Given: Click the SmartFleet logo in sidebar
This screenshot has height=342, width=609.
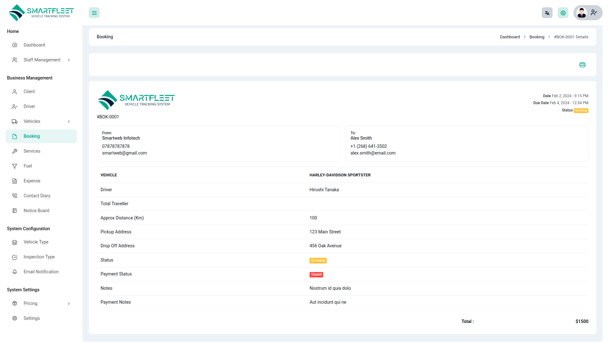Looking at the screenshot, I should (41, 13).
